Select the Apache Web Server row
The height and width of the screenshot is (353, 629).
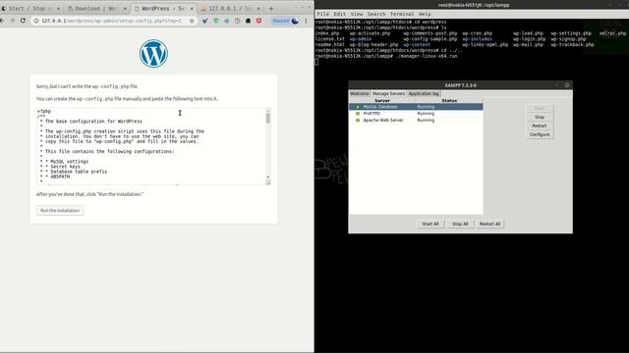click(416, 120)
